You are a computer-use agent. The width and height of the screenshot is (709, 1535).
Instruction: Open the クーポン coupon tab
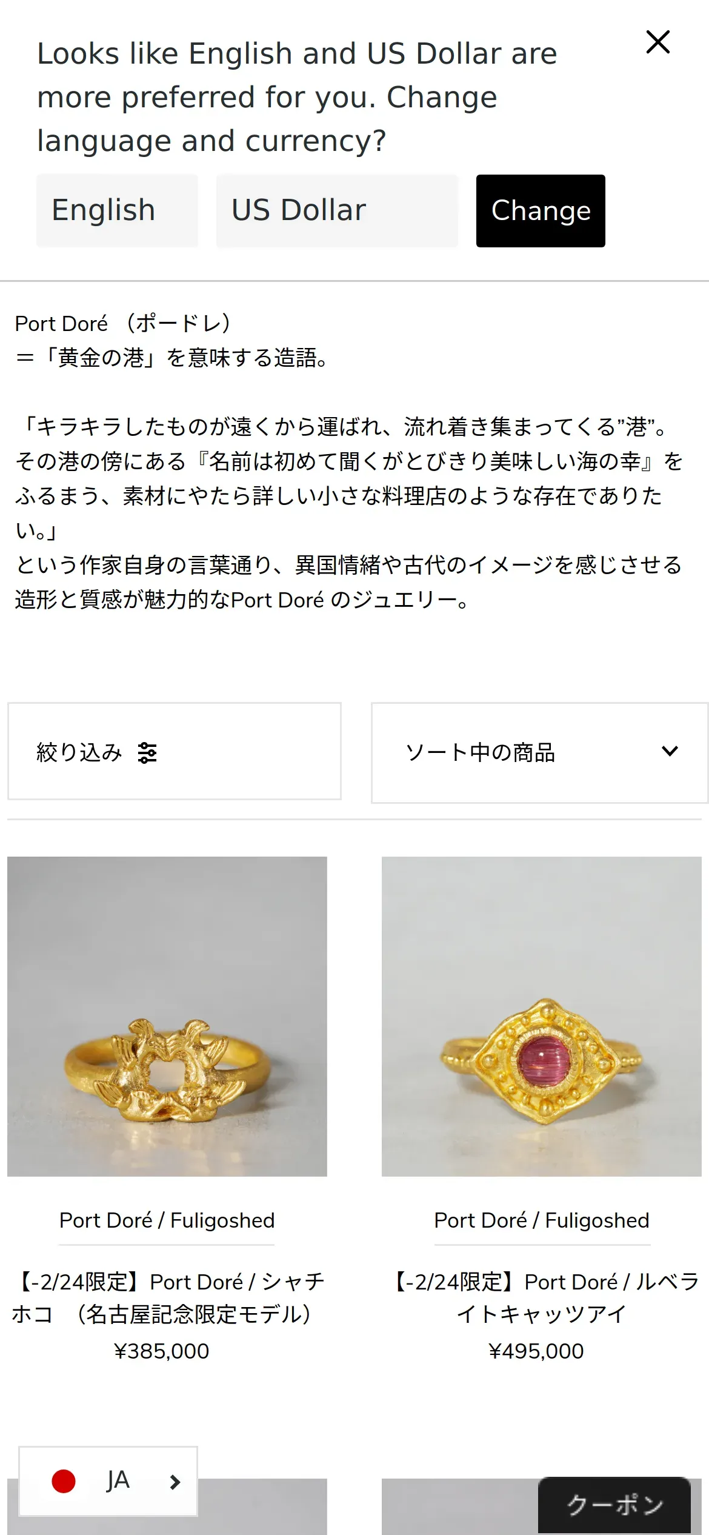point(614,1505)
